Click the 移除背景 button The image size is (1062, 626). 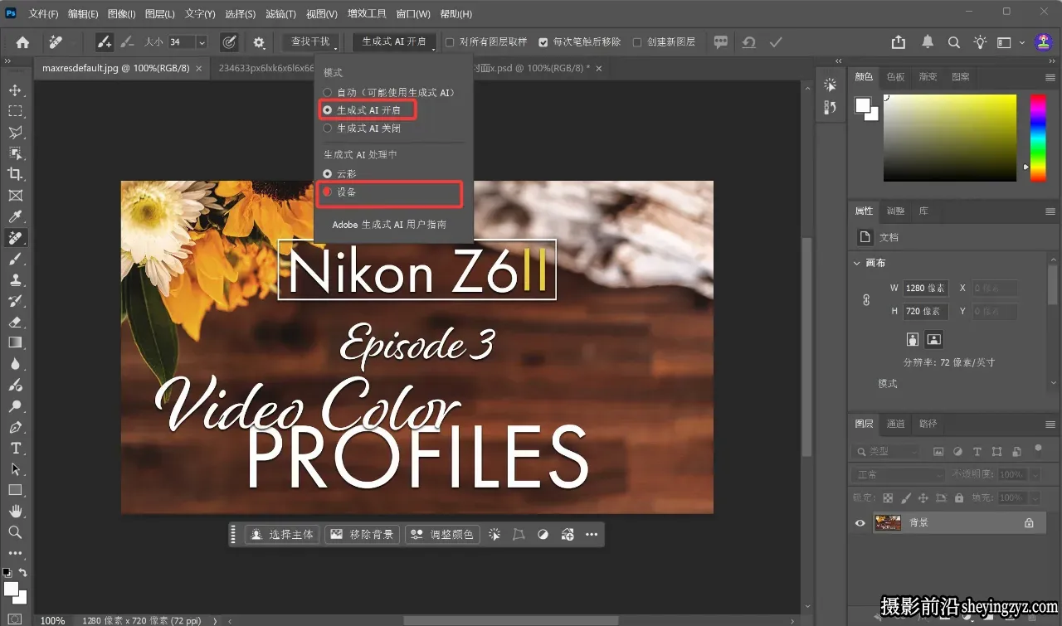(362, 535)
